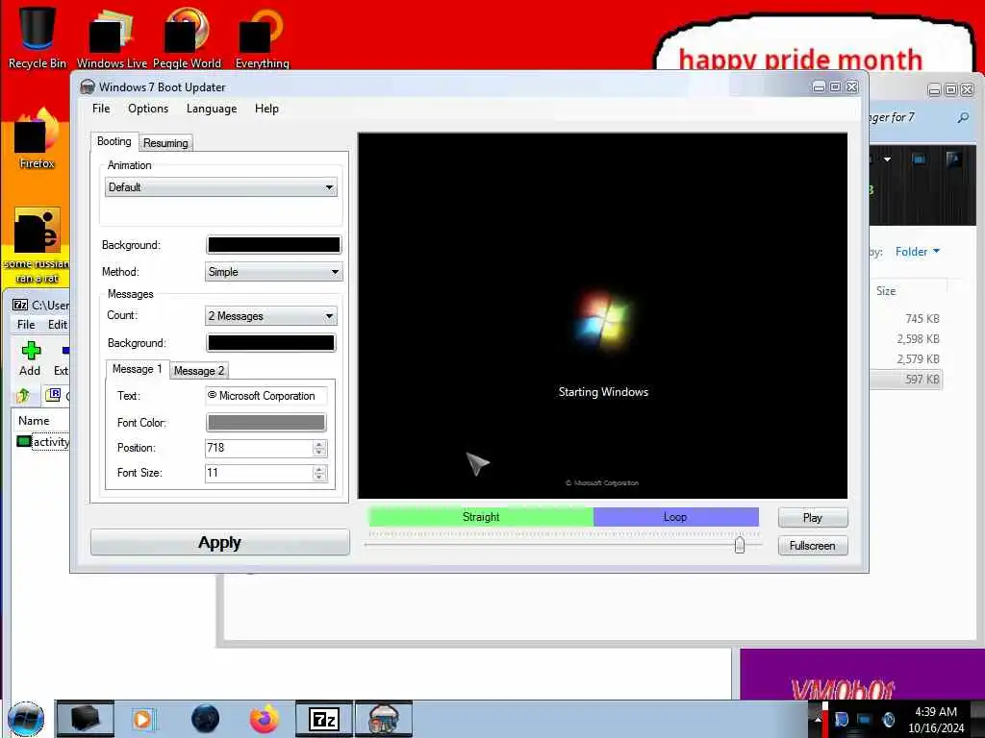985x738 pixels.
Task: Click the search magnifier in background window
Action: point(963,117)
